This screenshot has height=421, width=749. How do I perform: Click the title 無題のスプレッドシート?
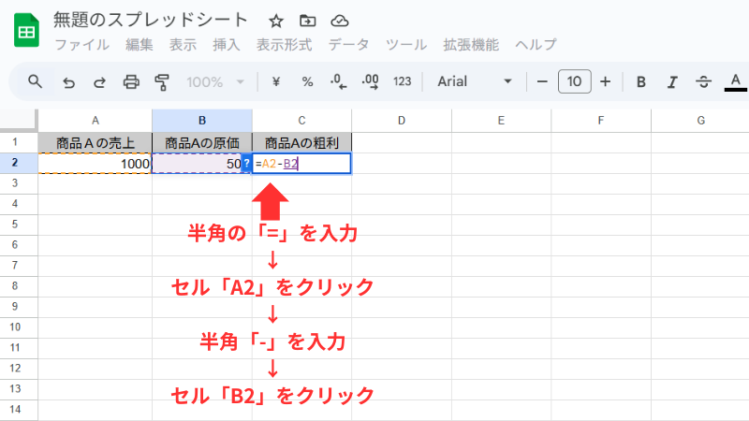pos(151,20)
